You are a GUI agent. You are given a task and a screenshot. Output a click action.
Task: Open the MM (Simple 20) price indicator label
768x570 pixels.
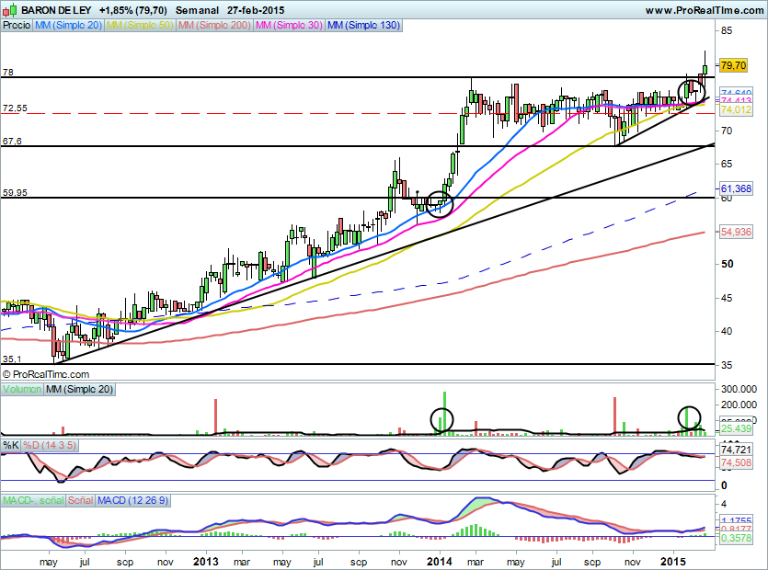(x=68, y=26)
